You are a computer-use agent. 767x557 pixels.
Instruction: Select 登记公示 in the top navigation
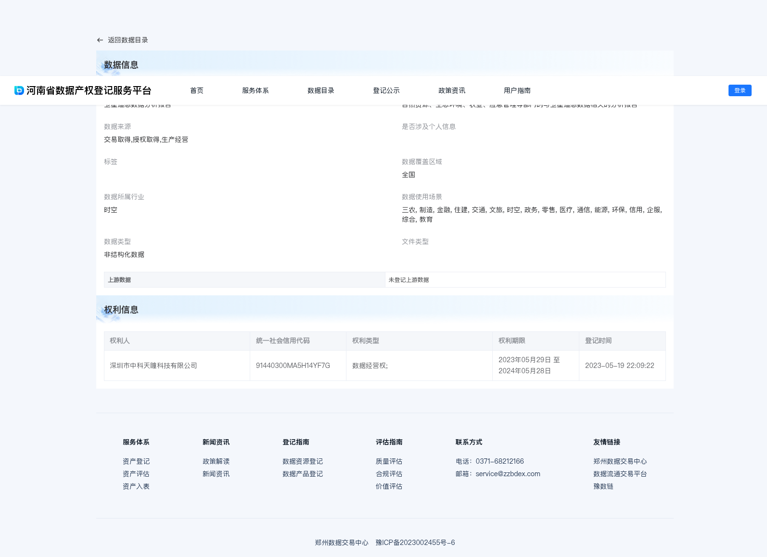(x=386, y=90)
